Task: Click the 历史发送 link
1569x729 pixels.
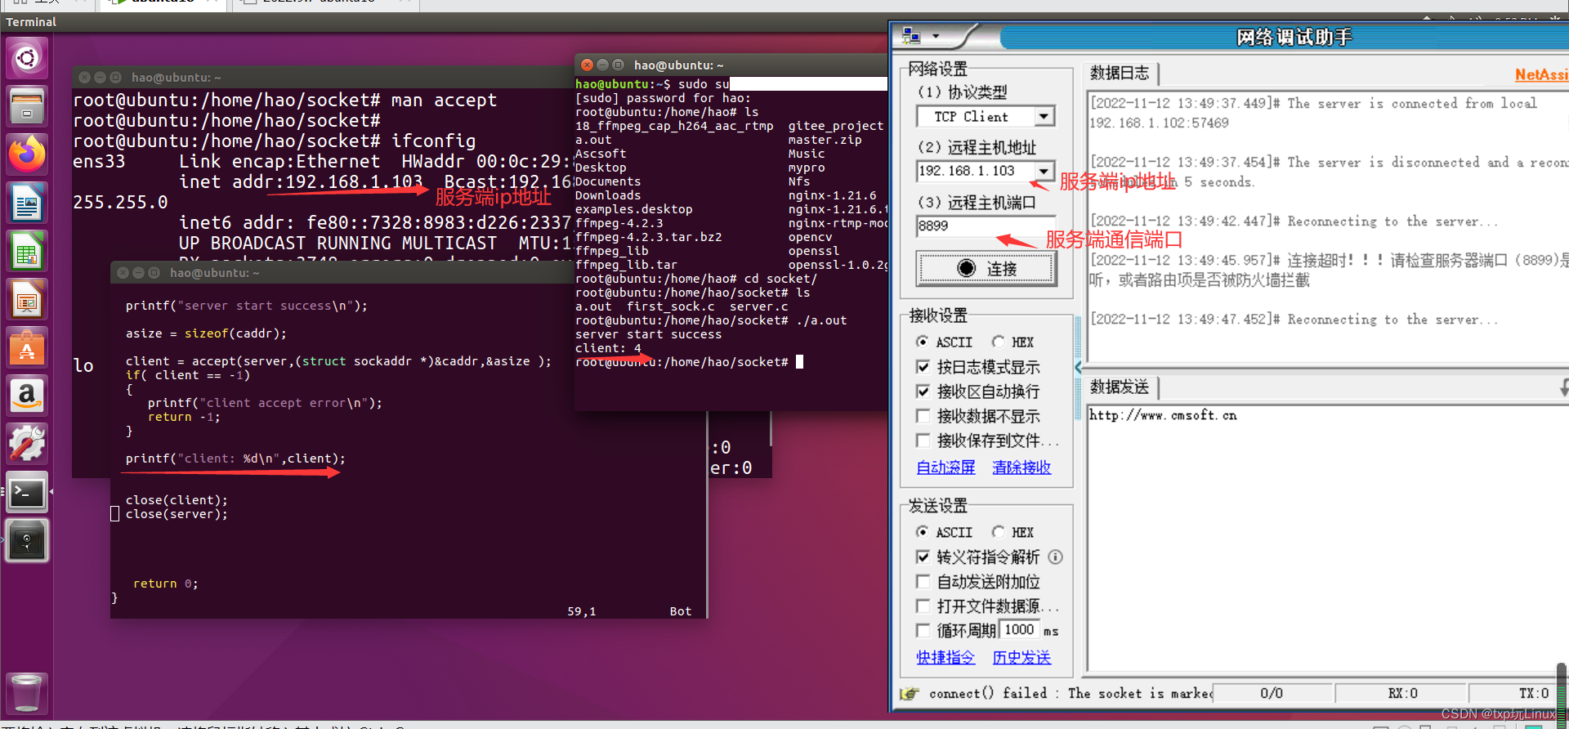Action: (1021, 658)
